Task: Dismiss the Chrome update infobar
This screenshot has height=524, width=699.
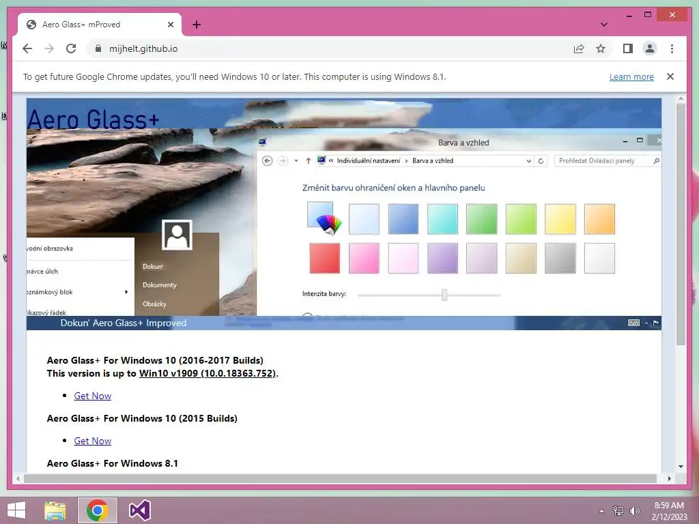Action: 670,76
